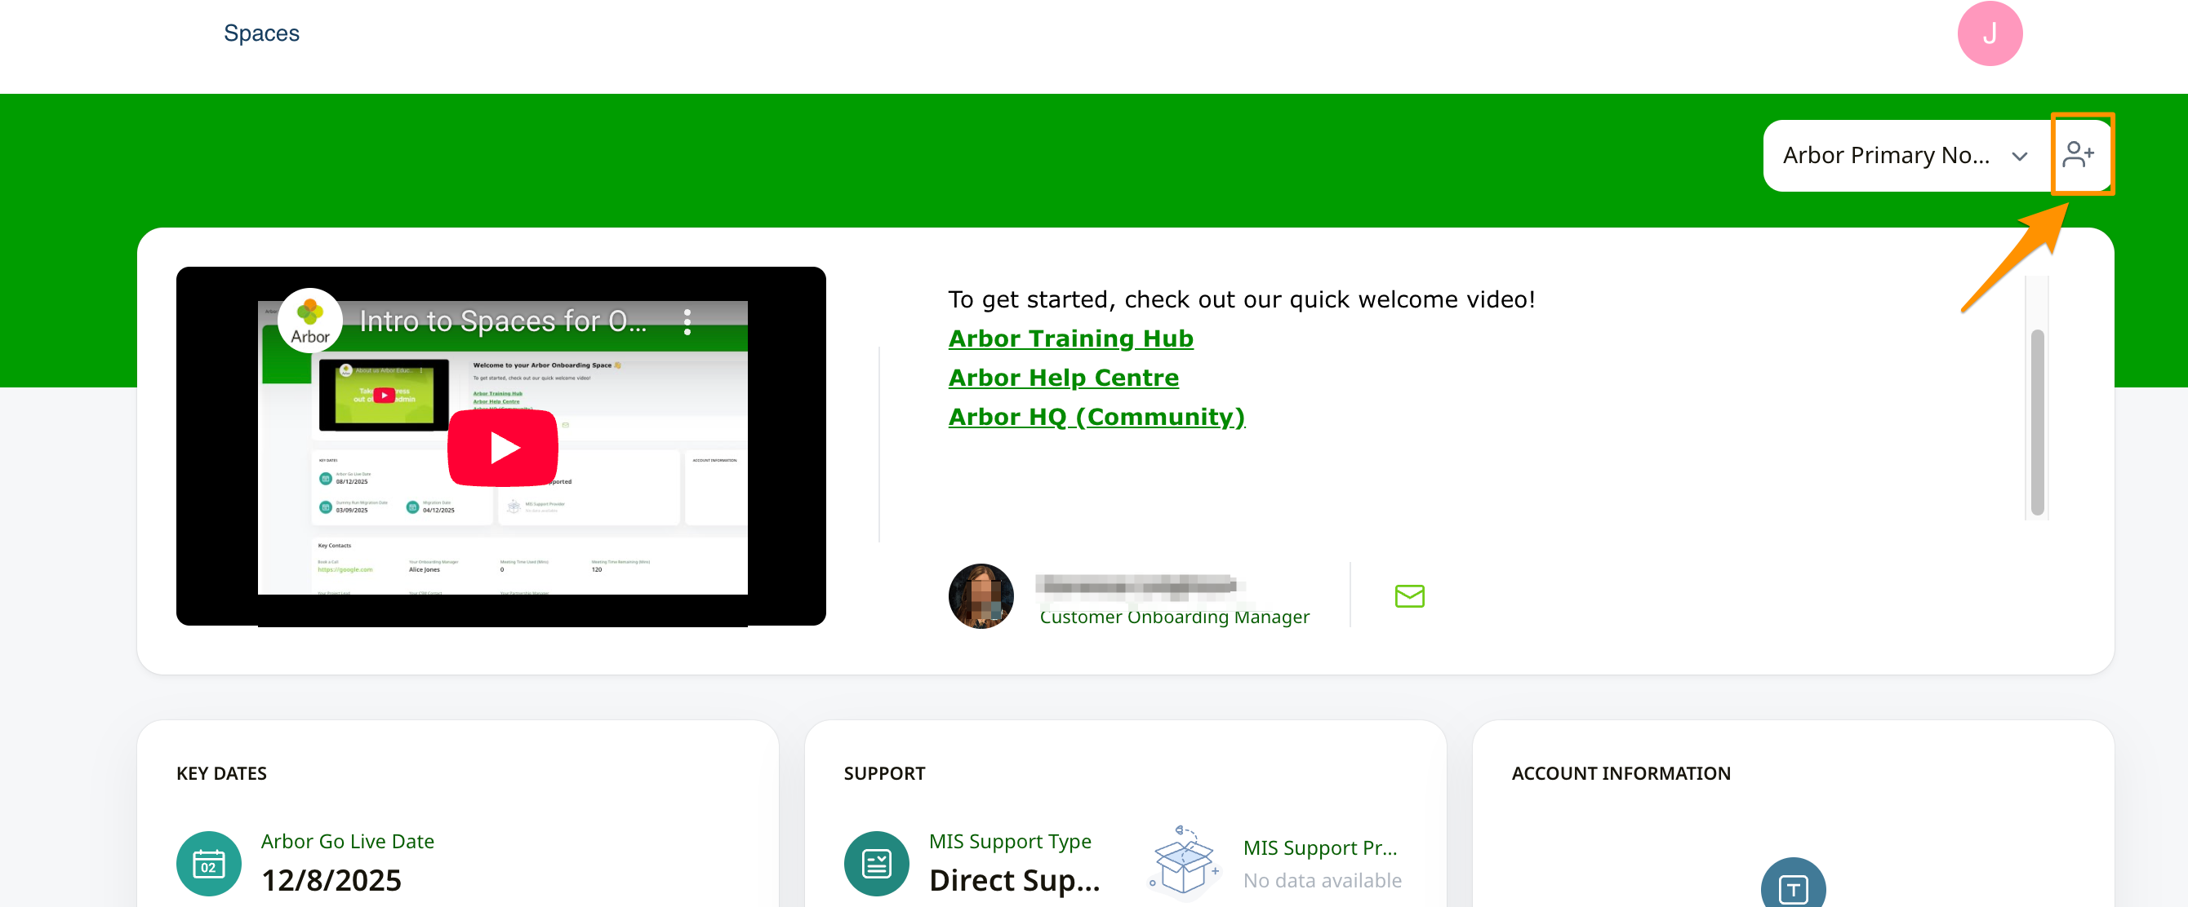
Task: Open the Spaces menu item
Action: click(260, 33)
